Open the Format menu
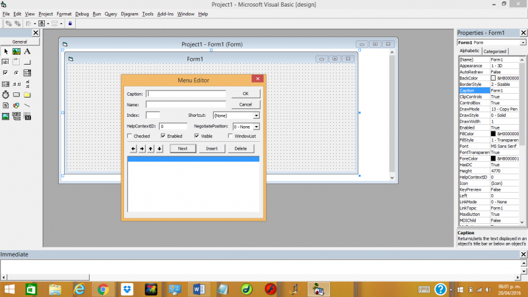Viewport: 528px width, 297px height. 64,14
